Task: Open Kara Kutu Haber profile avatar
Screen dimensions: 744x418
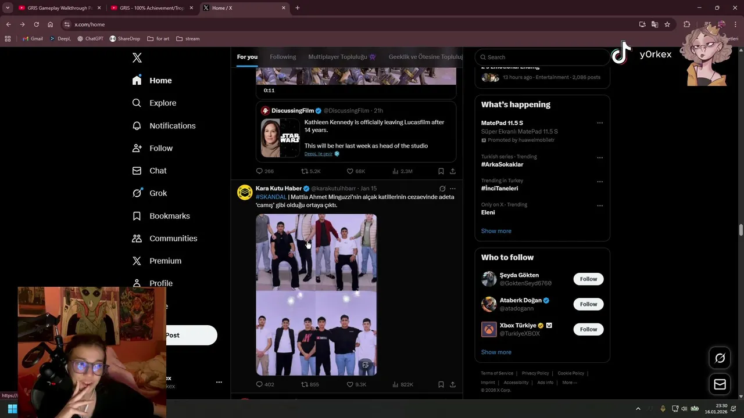Action: pyautogui.click(x=245, y=192)
